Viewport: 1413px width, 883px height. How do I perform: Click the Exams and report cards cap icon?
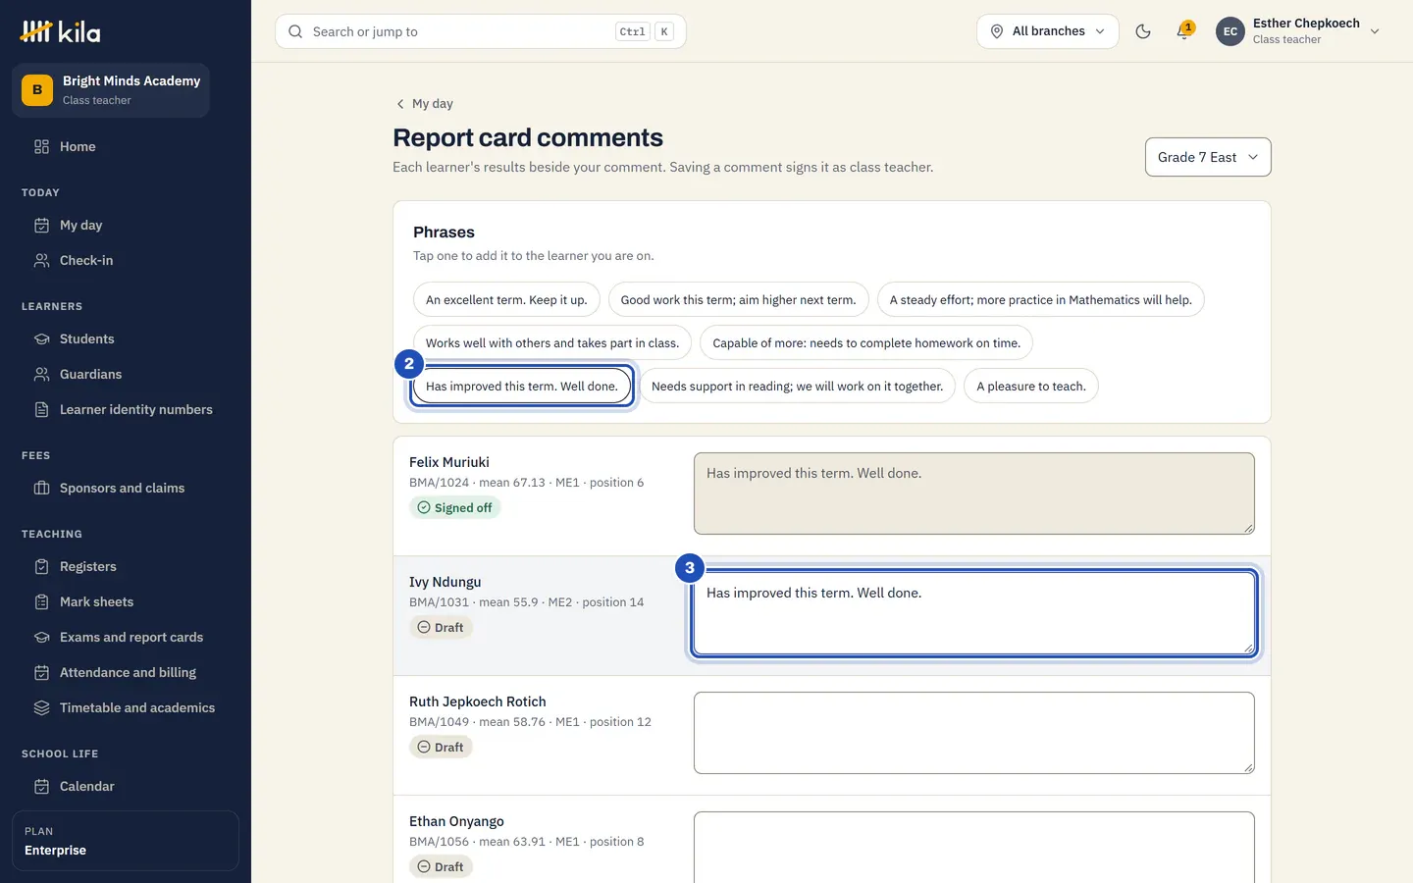click(x=41, y=637)
